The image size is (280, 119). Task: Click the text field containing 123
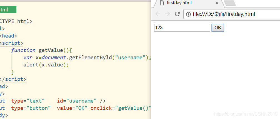tap(182, 28)
